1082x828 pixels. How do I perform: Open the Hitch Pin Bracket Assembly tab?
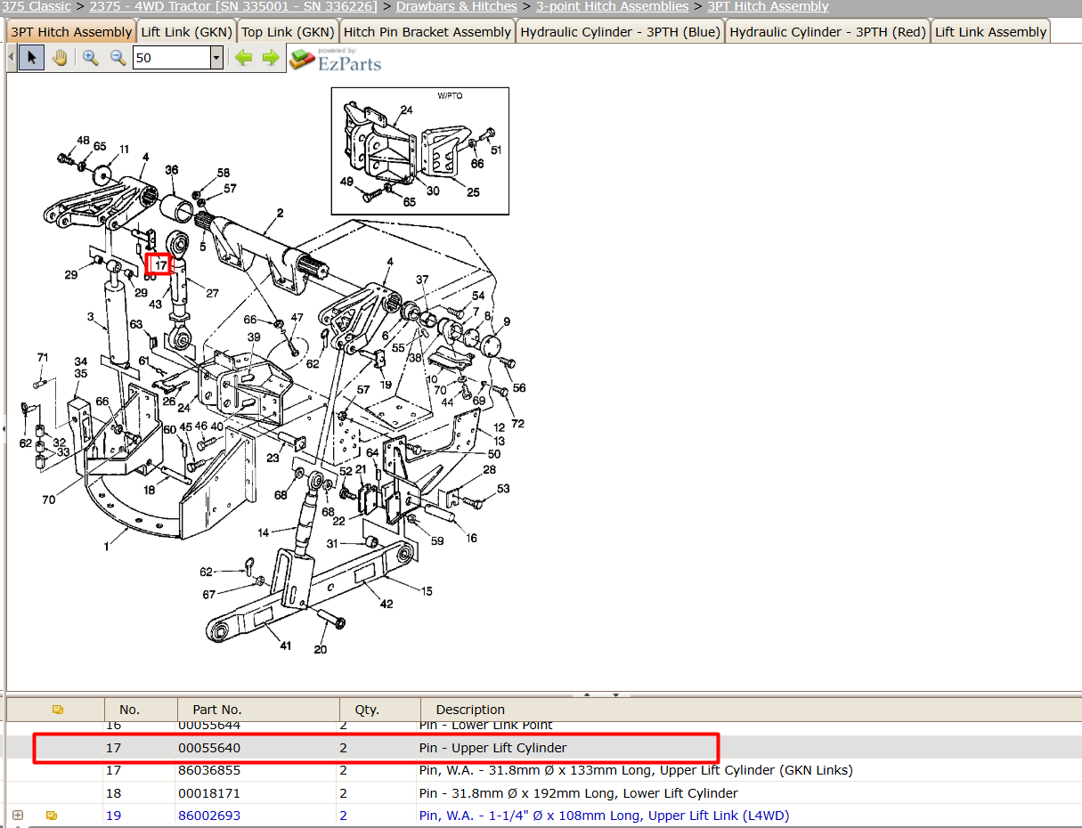click(x=427, y=32)
